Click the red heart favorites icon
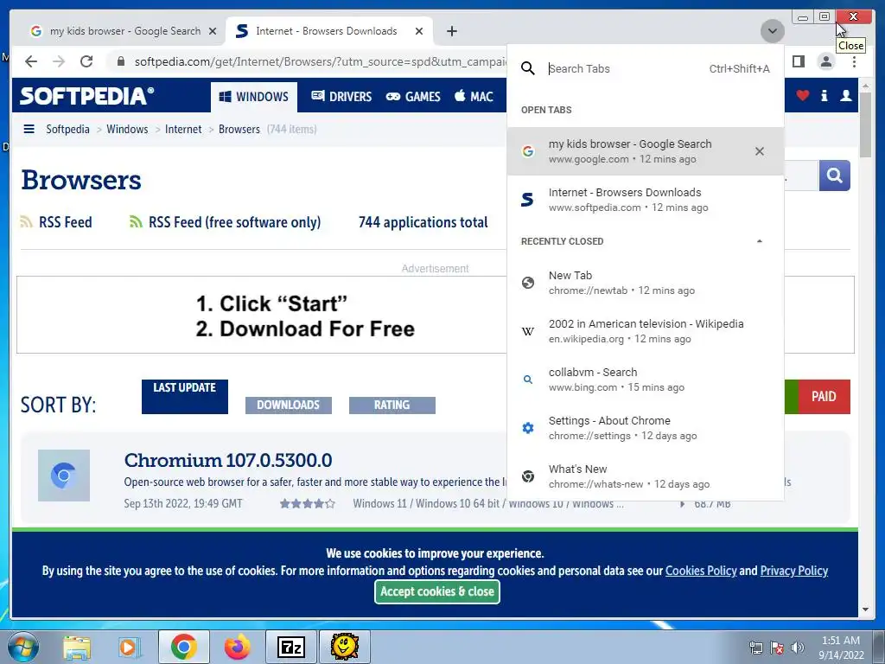Screen dimensions: 885x664 tap(802, 95)
